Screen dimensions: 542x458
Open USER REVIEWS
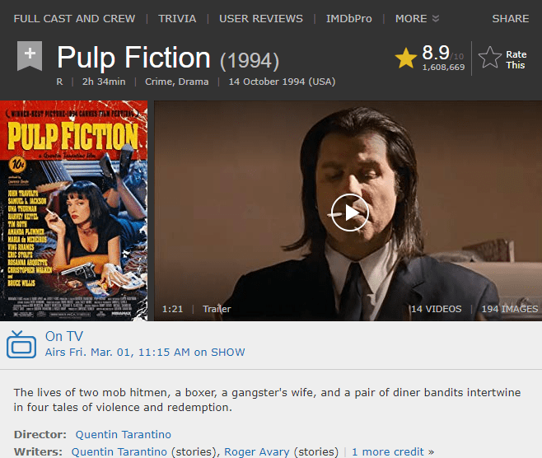coord(260,18)
